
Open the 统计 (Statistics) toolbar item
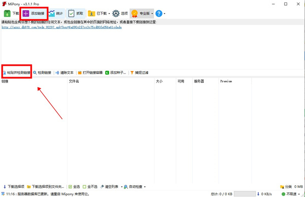point(56,13)
